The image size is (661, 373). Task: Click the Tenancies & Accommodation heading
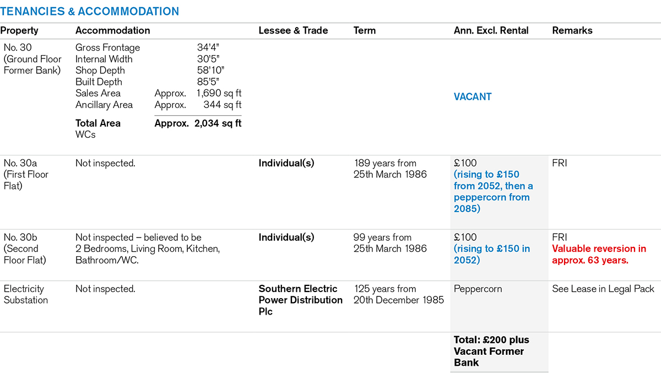click(90, 12)
